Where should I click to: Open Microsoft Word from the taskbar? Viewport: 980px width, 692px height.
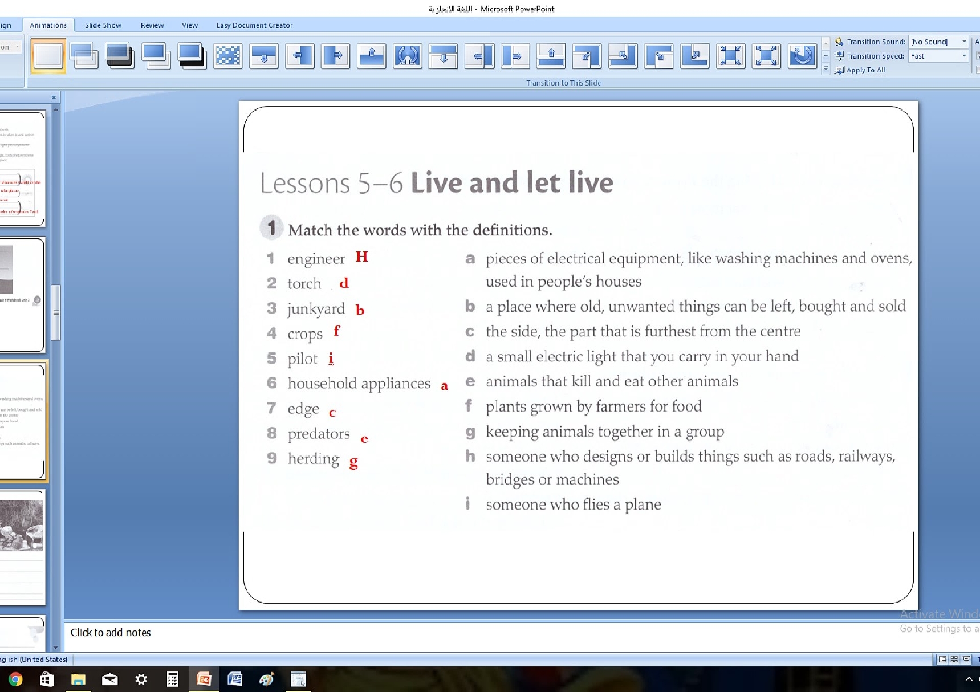pos(235,679)
